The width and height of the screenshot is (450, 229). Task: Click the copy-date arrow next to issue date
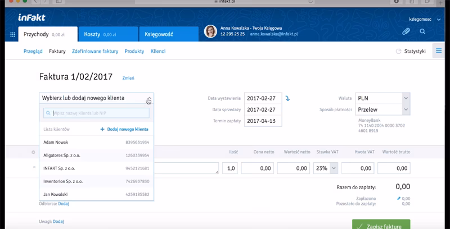[x=288, y=98]
